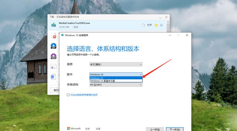237x131 pixels.
Task: Click the file page icon beside 打开
Action: point(143,25)
